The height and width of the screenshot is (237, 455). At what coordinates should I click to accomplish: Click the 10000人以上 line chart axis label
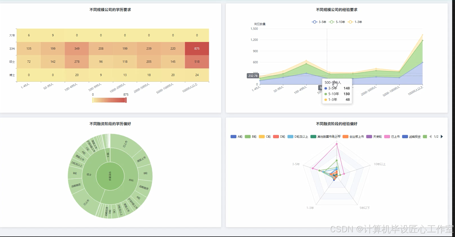[415, 91]
